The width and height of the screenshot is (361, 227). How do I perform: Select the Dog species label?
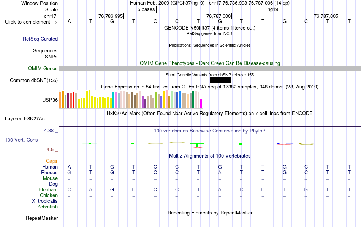click(x=53, y=184)
